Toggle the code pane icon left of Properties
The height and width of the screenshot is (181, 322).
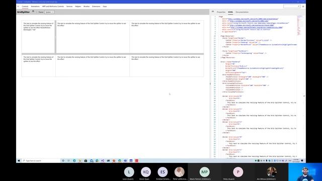click(213, 12)
